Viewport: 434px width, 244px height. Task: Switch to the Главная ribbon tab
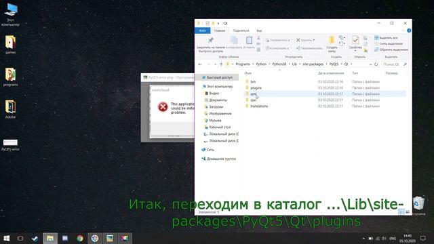220,30
